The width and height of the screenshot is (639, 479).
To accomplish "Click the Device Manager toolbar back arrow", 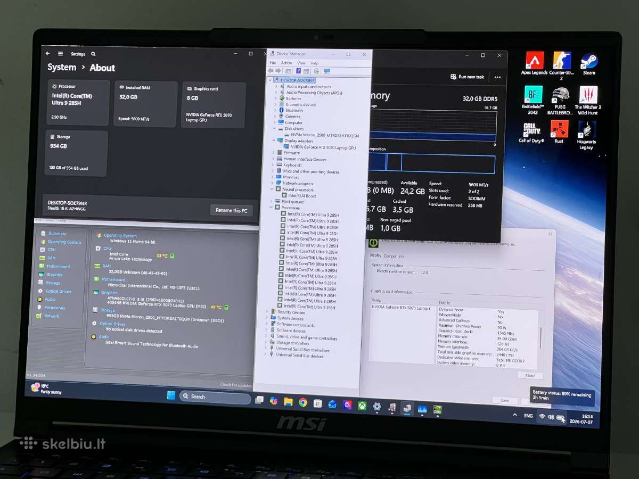I will [x=271, y=71].
